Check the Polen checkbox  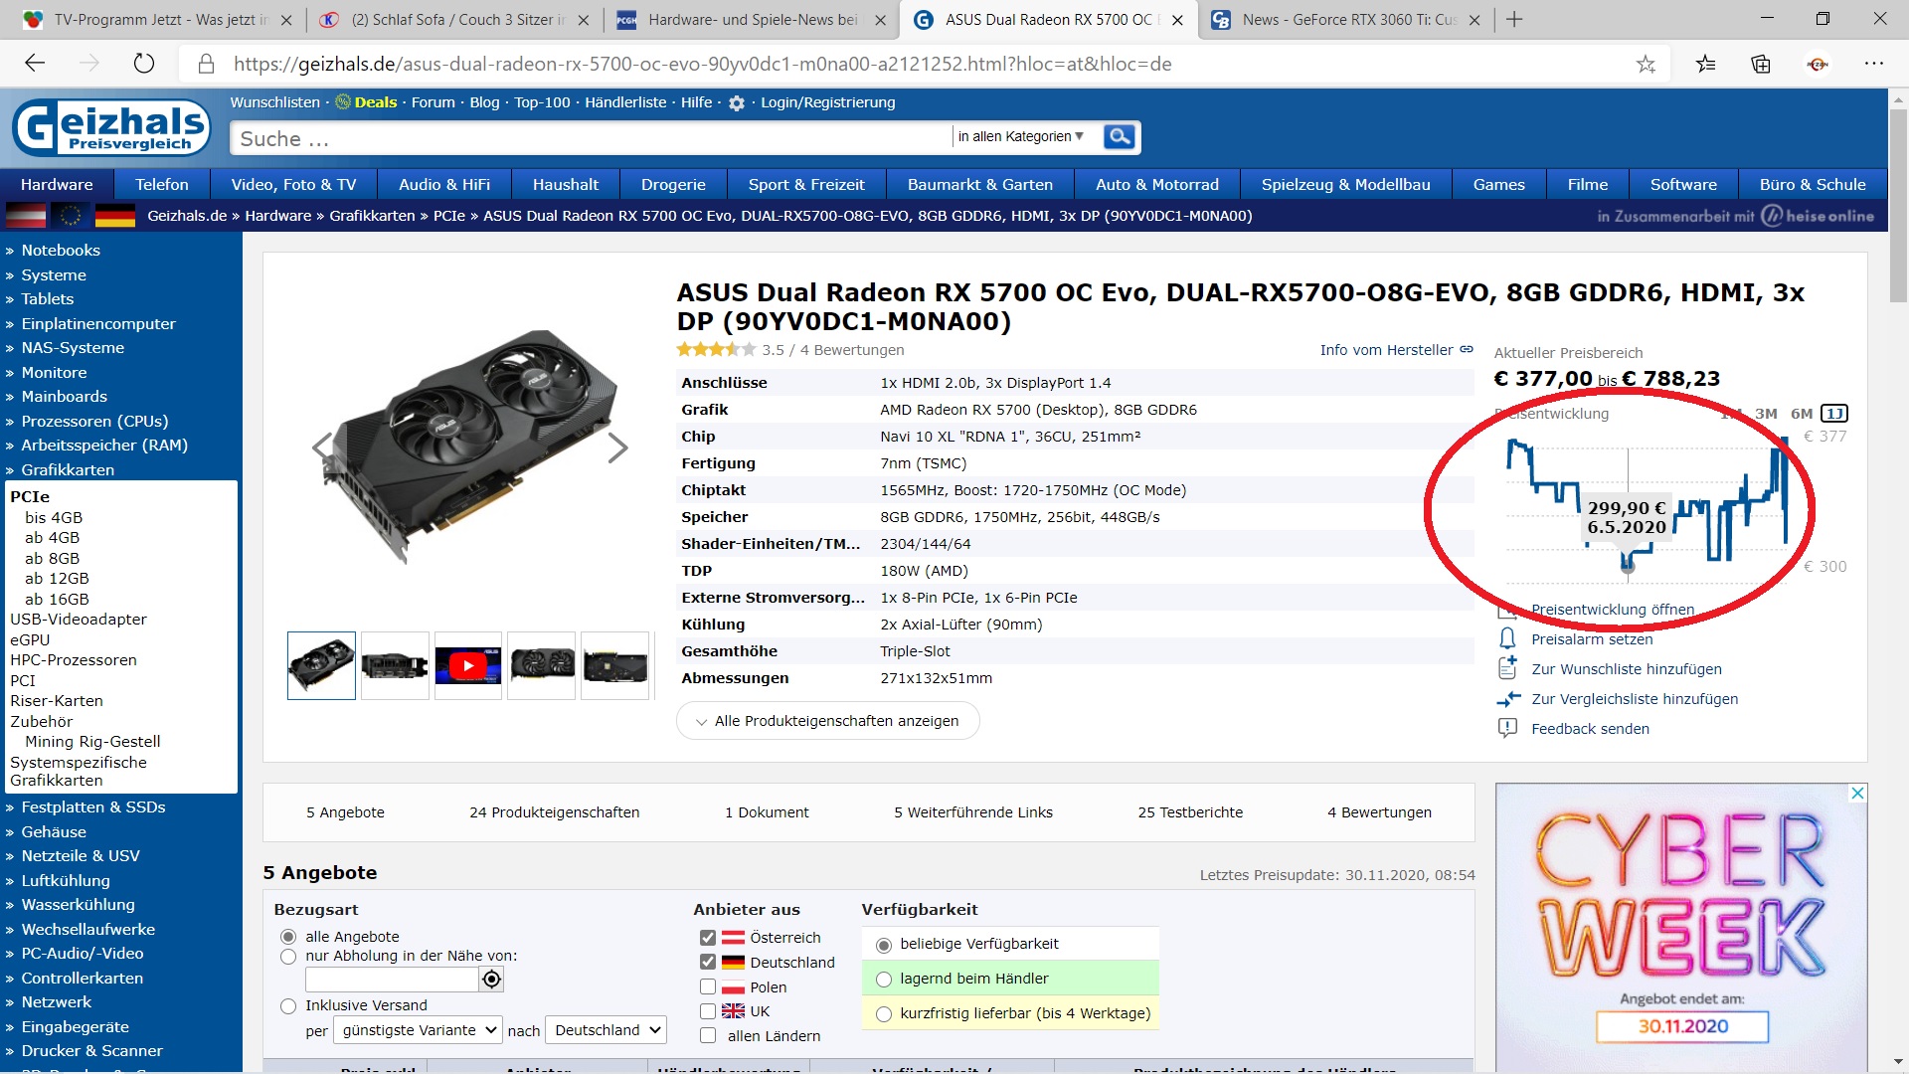click(x=708, y=986)
